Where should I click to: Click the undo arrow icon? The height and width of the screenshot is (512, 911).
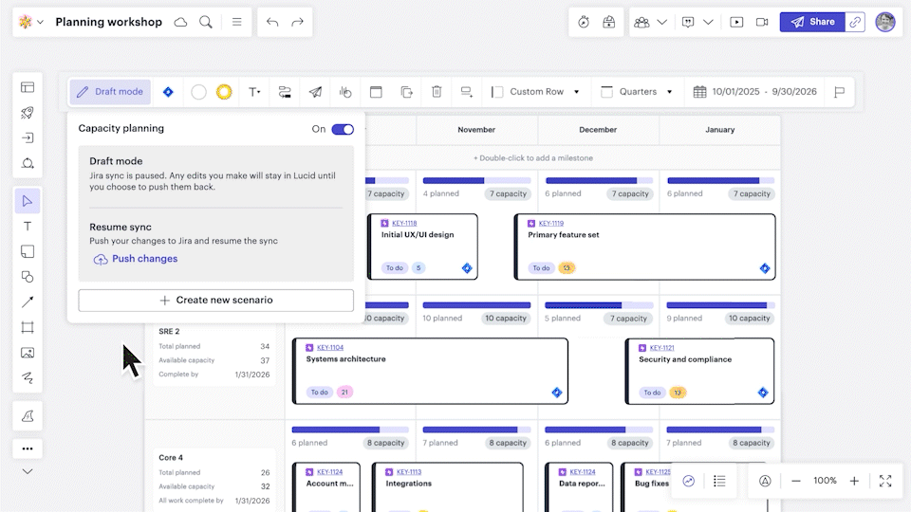point(272,22)
